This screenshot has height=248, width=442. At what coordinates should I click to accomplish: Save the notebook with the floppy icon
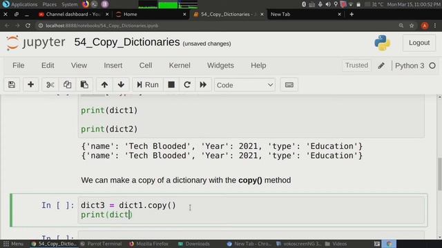tap(12, 85)
